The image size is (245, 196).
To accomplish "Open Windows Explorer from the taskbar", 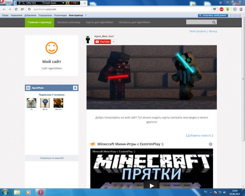I will coord(17,192).
